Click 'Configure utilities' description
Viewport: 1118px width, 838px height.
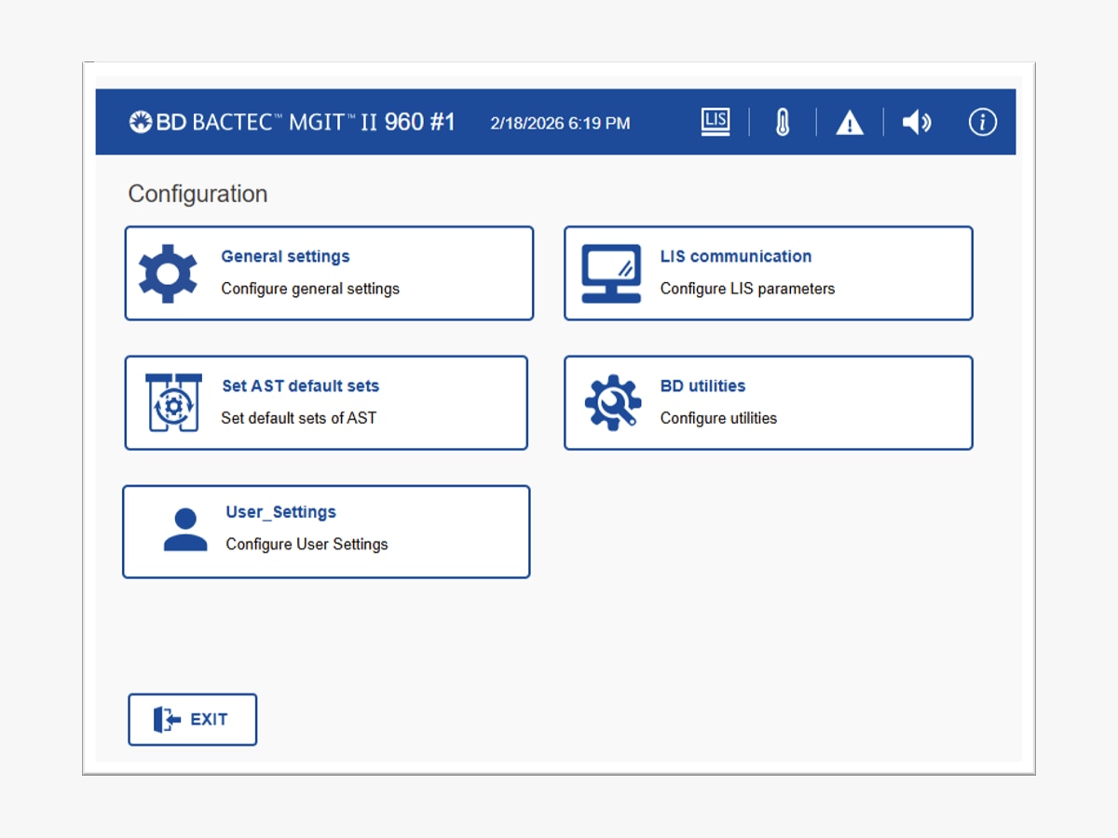718,418
